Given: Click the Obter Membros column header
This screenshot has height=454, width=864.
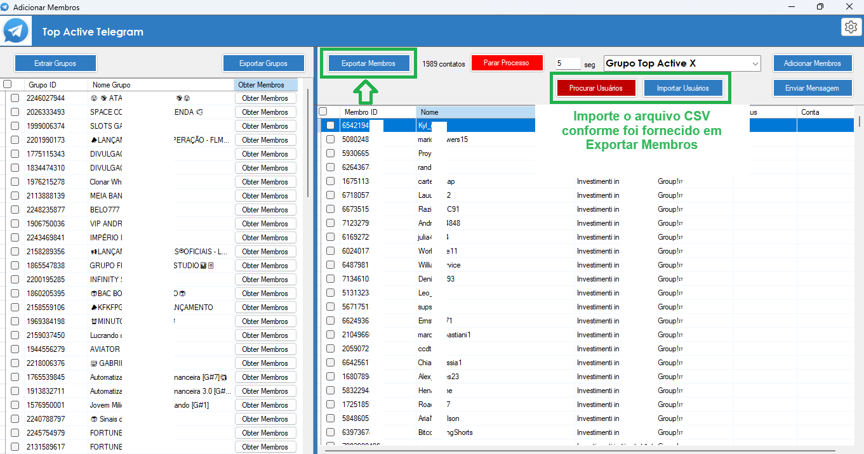Looking at the screenshot, I should 265,85.
